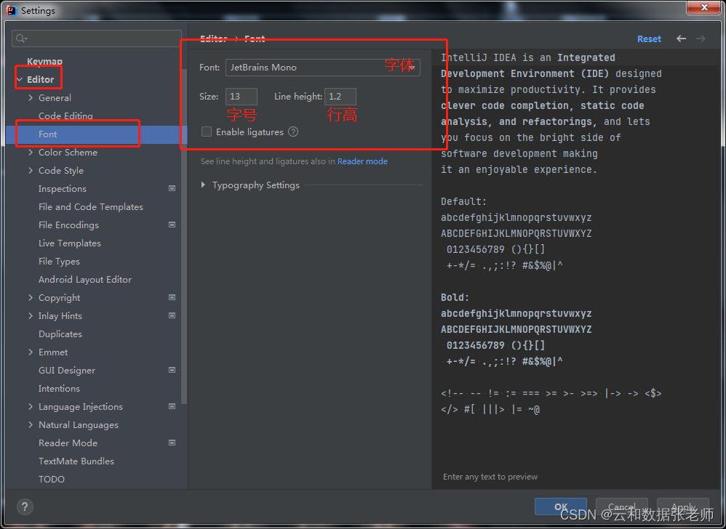Click the project-level icon next to Language Injections
This screenshot has width=726, height=529.
[172, 406]
